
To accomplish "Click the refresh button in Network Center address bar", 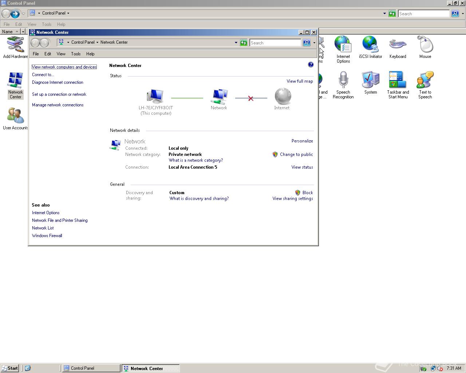I will [244, 43].
